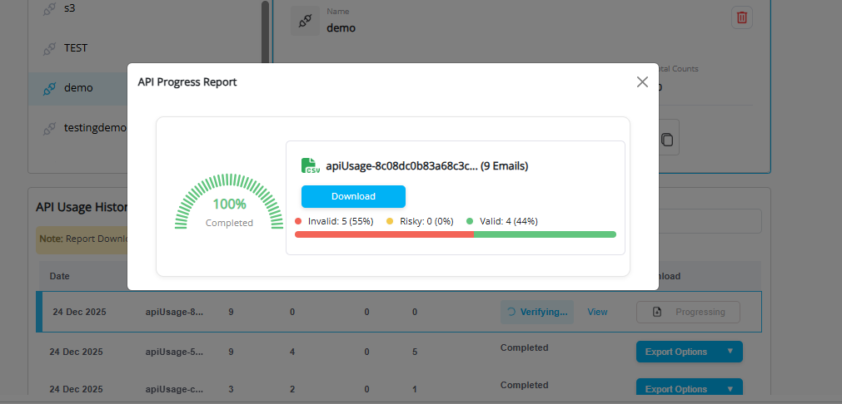Click the Risky: 0 (0%) label
842x404 pixels.
427,221
